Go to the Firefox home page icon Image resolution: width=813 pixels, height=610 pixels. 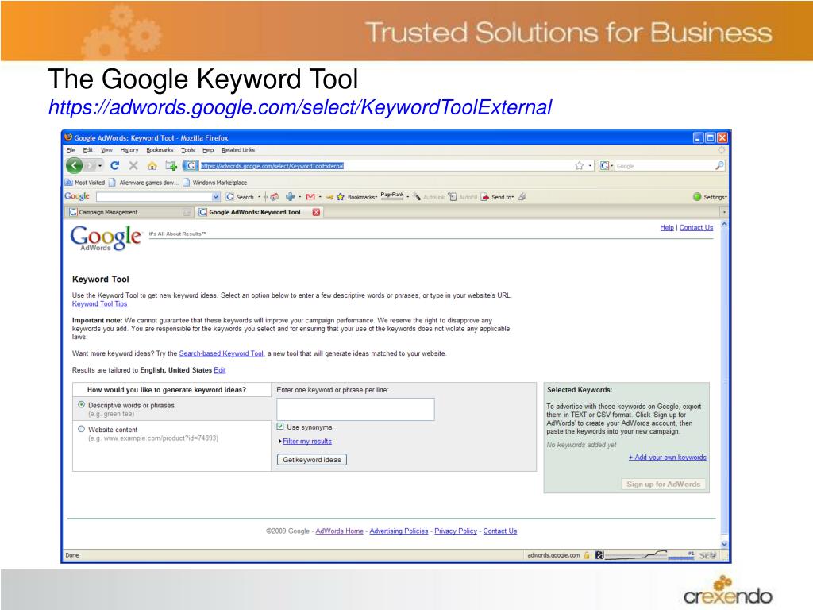[152, 166]
